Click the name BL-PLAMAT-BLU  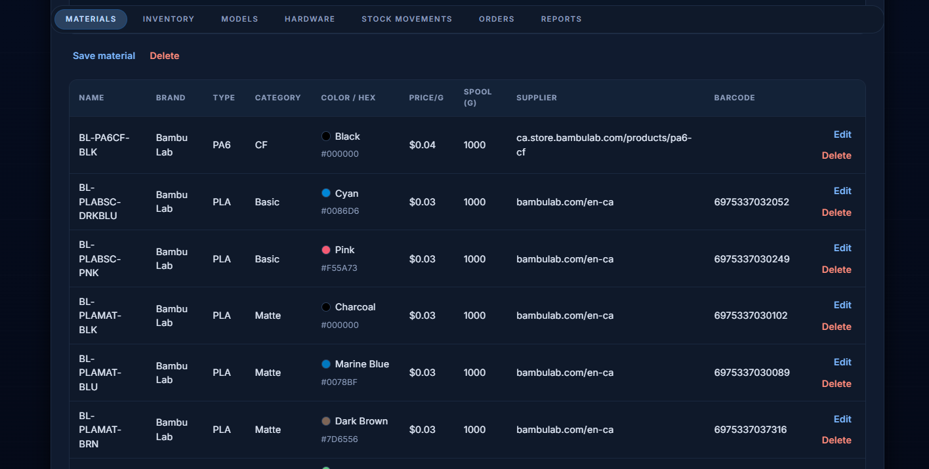click(x=100, y=373)
